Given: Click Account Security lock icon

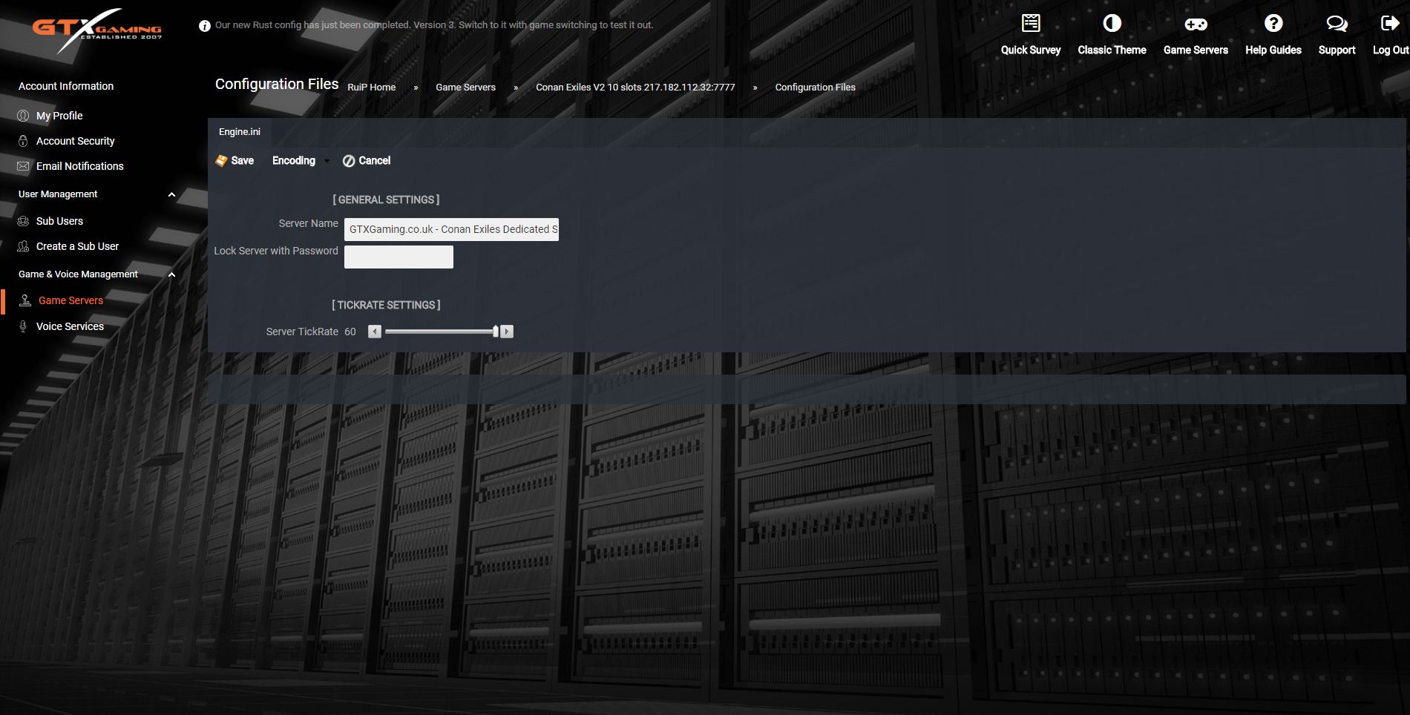Looking at the screenshot, I should tap(23, 141).
